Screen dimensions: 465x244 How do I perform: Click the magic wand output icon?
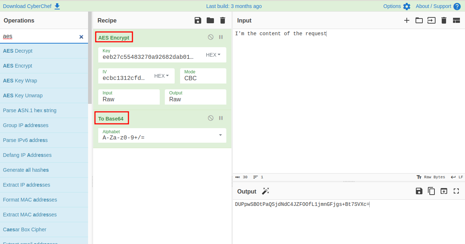tap(266, 191)
